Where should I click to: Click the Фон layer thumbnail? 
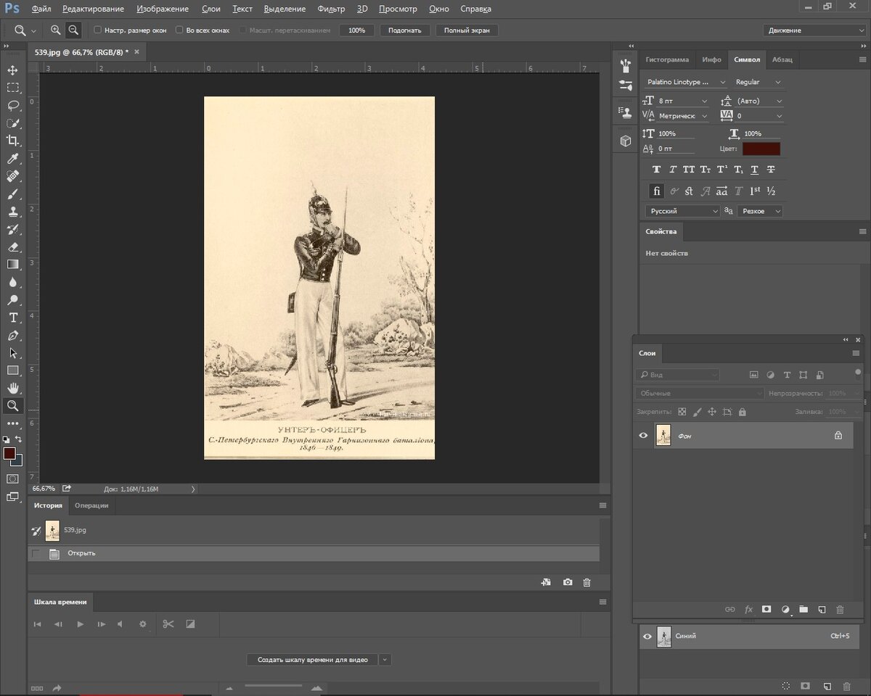663,435
